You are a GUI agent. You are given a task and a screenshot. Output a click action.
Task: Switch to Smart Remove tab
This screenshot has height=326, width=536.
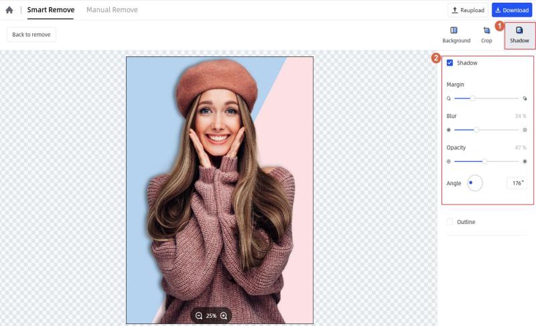point(51,10)
